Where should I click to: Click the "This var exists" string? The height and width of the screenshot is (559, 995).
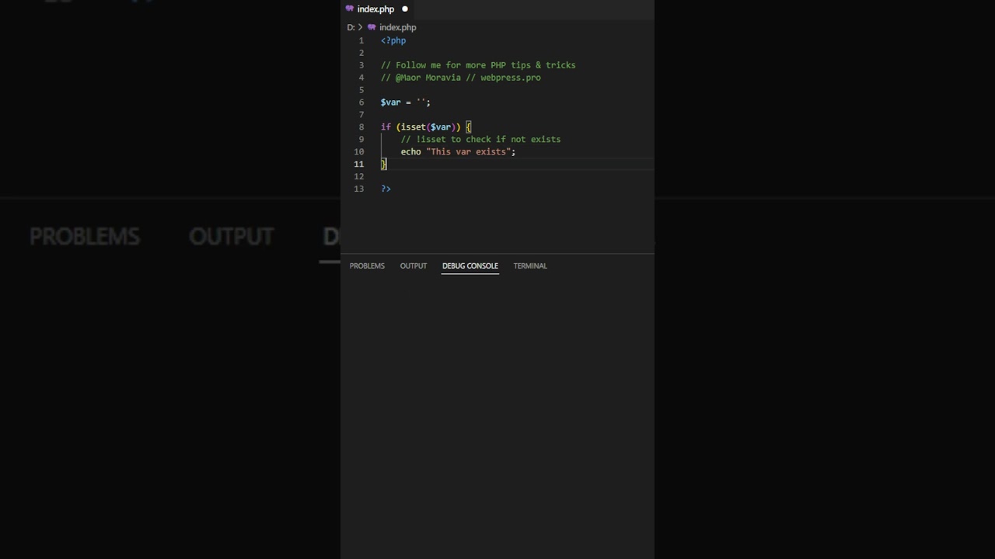pos(469,152)
